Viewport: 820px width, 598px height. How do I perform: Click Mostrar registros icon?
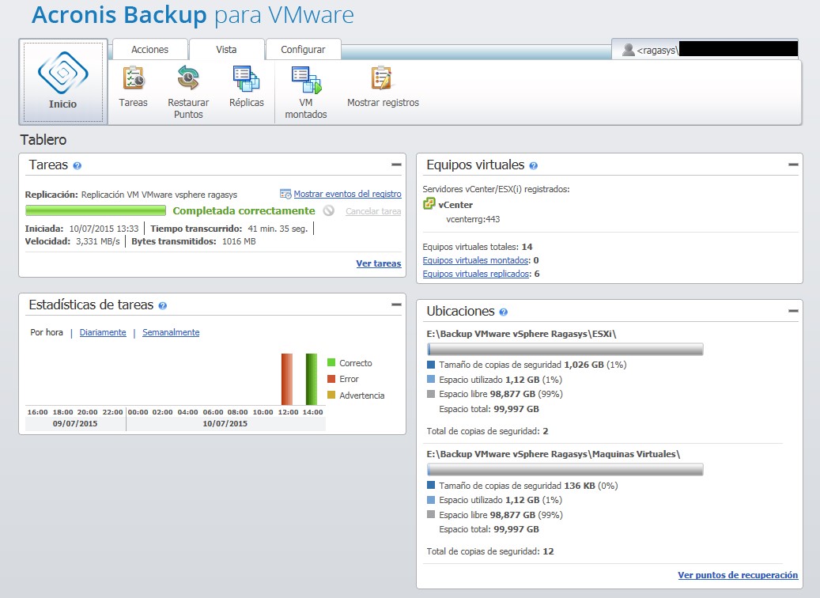(x=383, y=86)
